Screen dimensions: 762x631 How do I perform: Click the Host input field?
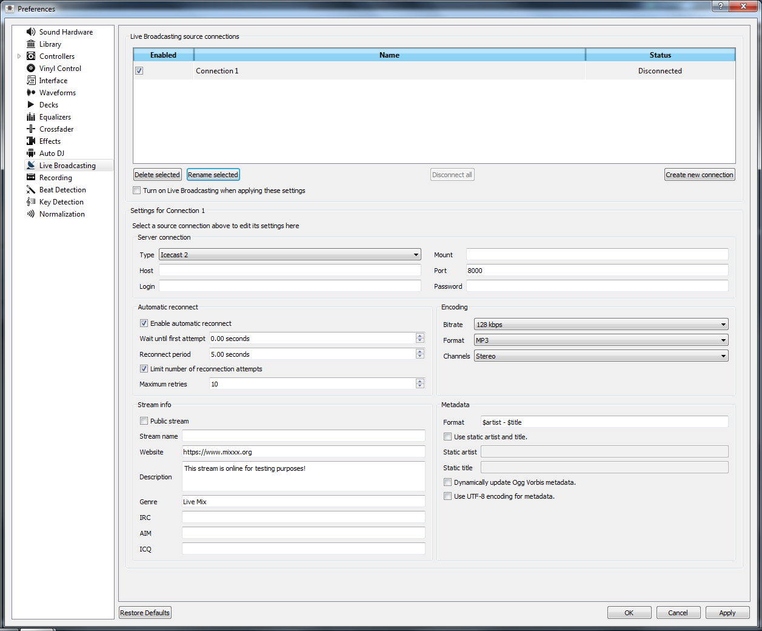[x=290, y=271]
